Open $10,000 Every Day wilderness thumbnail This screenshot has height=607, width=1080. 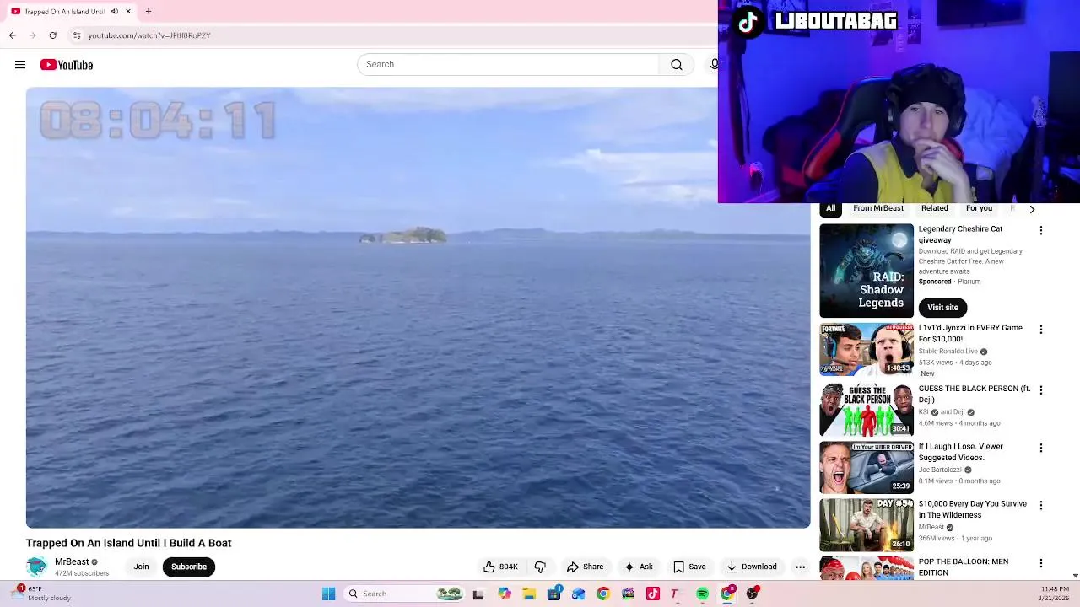[867, 524]
